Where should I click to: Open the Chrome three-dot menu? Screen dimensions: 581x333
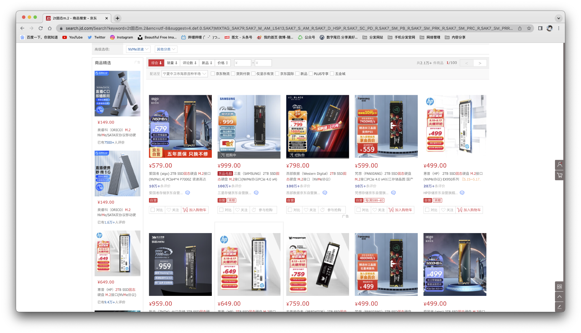559,28
